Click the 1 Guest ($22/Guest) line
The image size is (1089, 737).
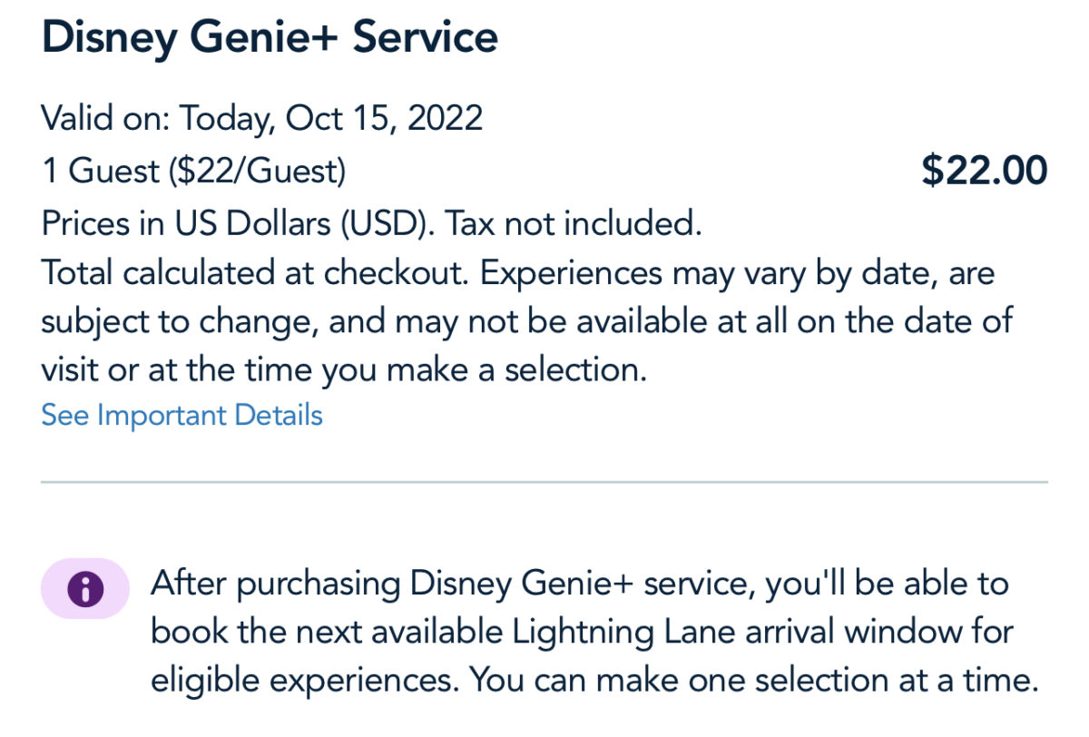point(193,171)
